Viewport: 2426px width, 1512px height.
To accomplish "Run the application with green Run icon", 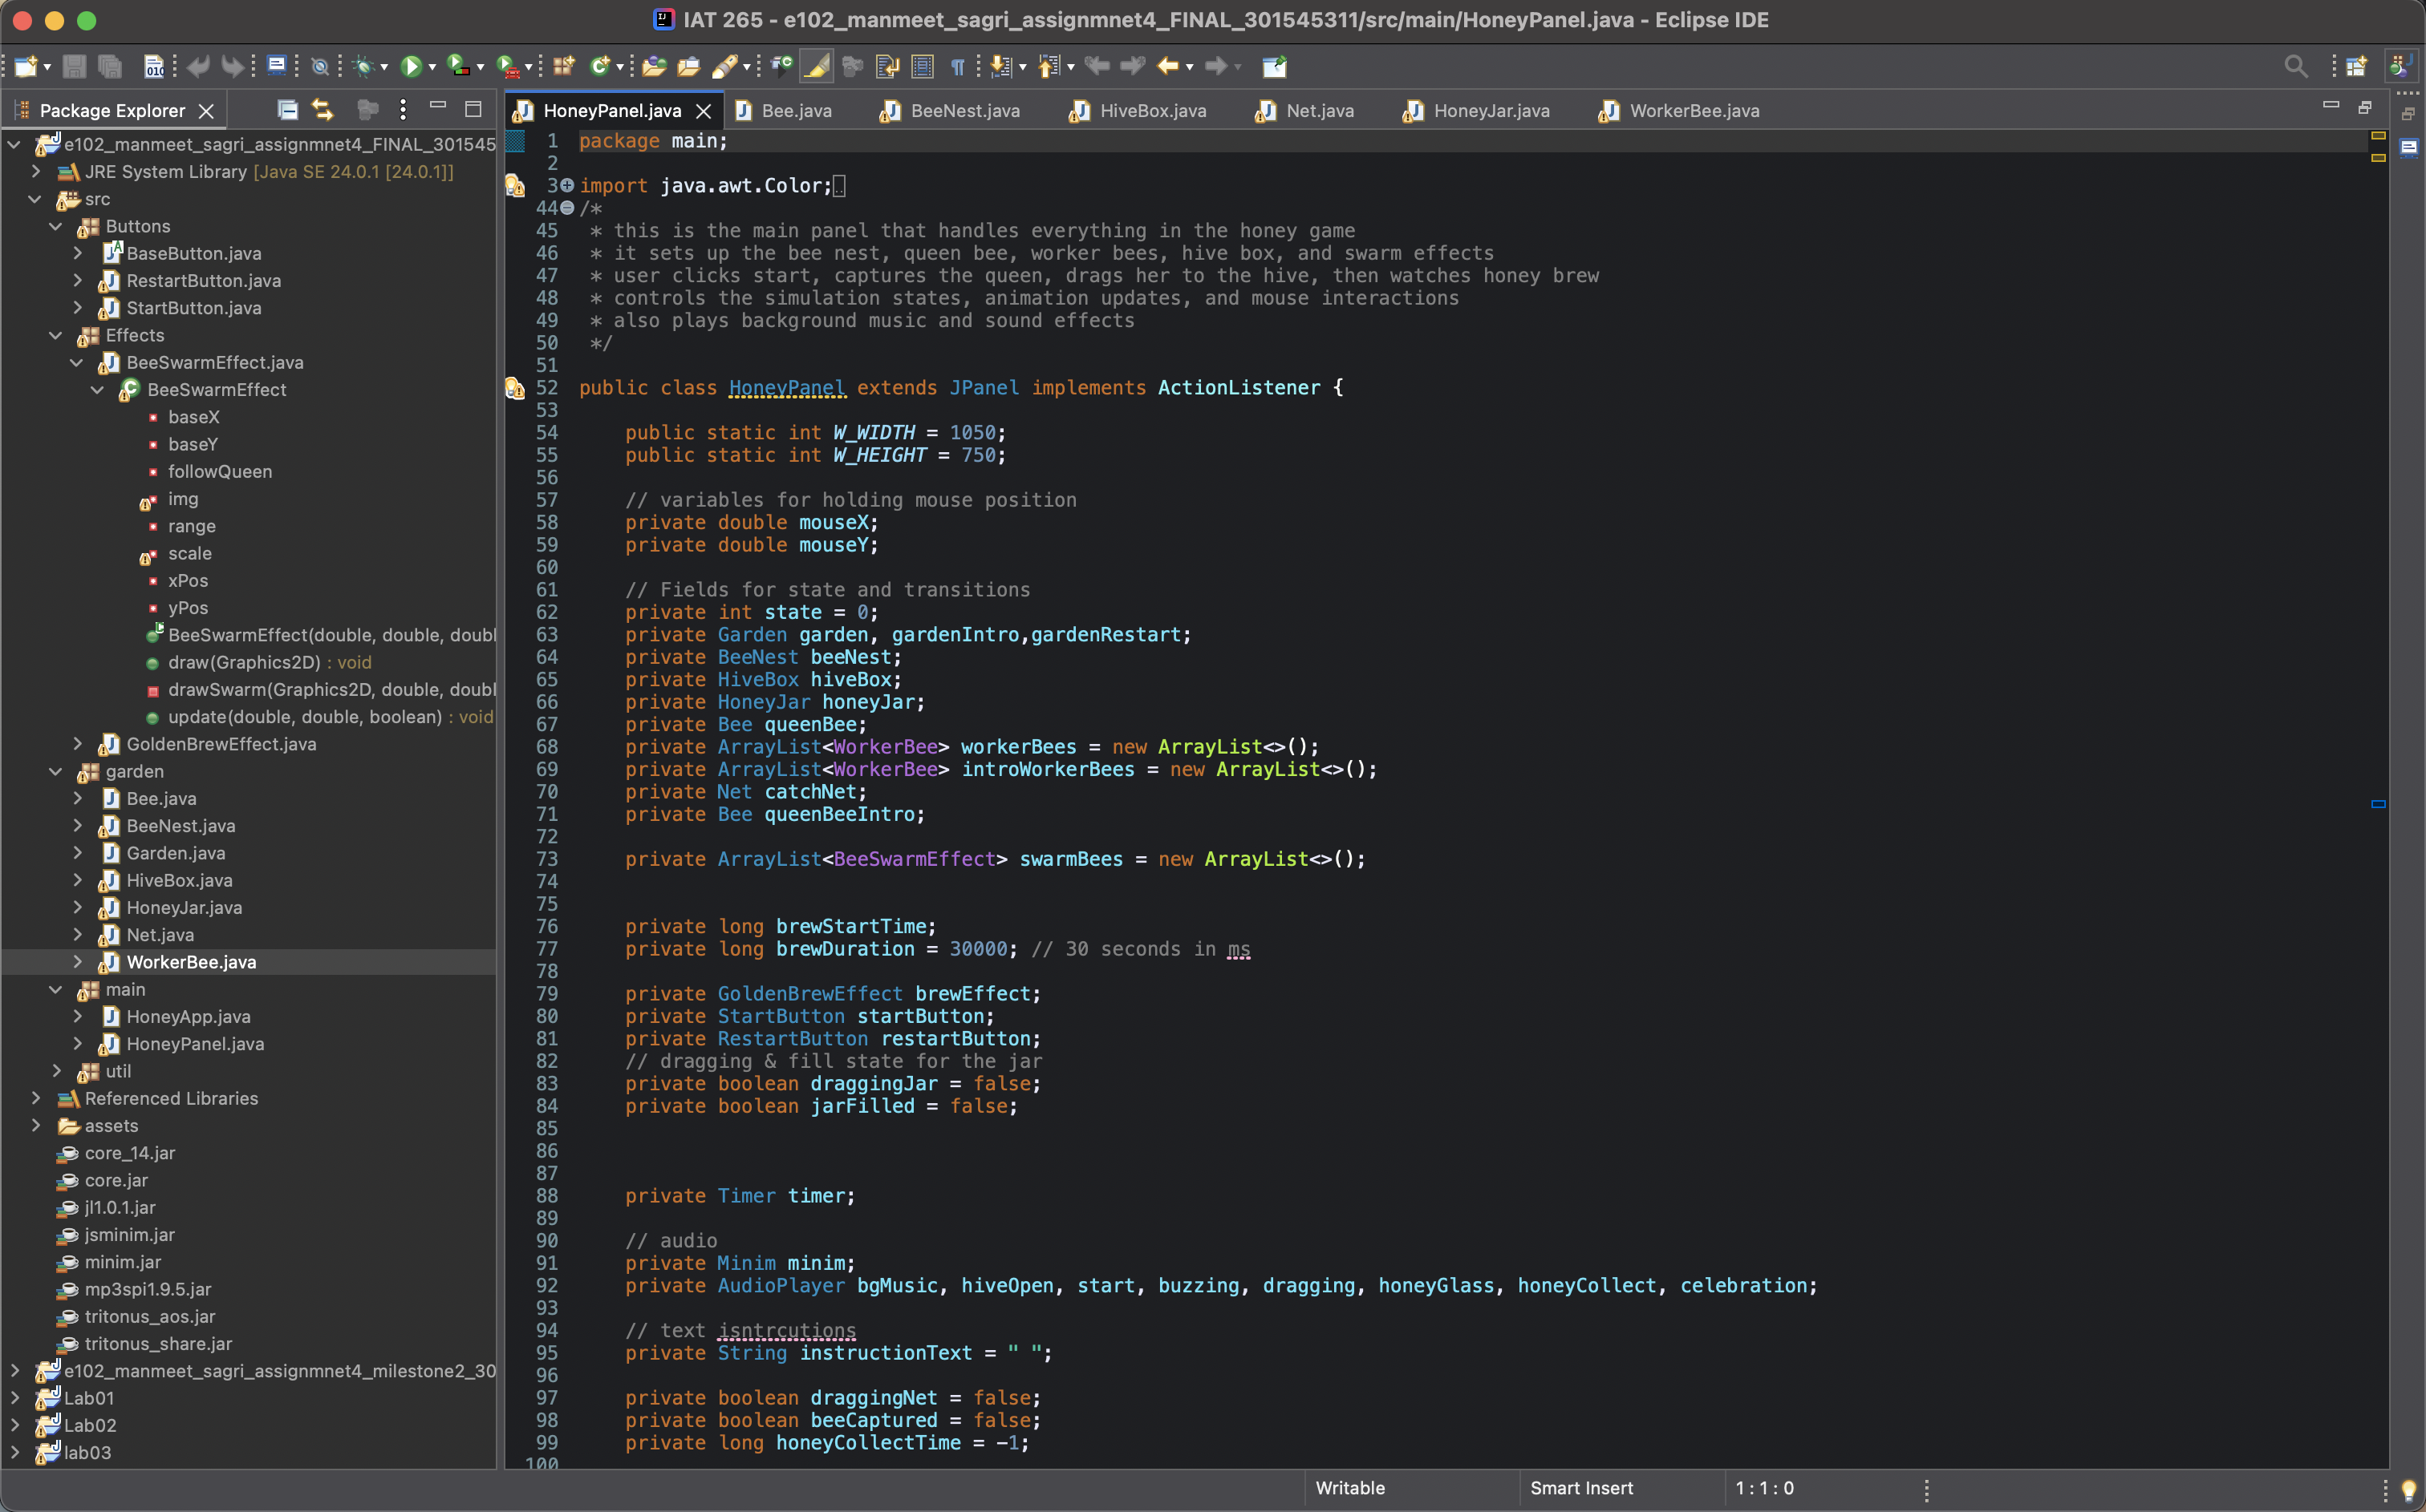I will pos(413,66).
